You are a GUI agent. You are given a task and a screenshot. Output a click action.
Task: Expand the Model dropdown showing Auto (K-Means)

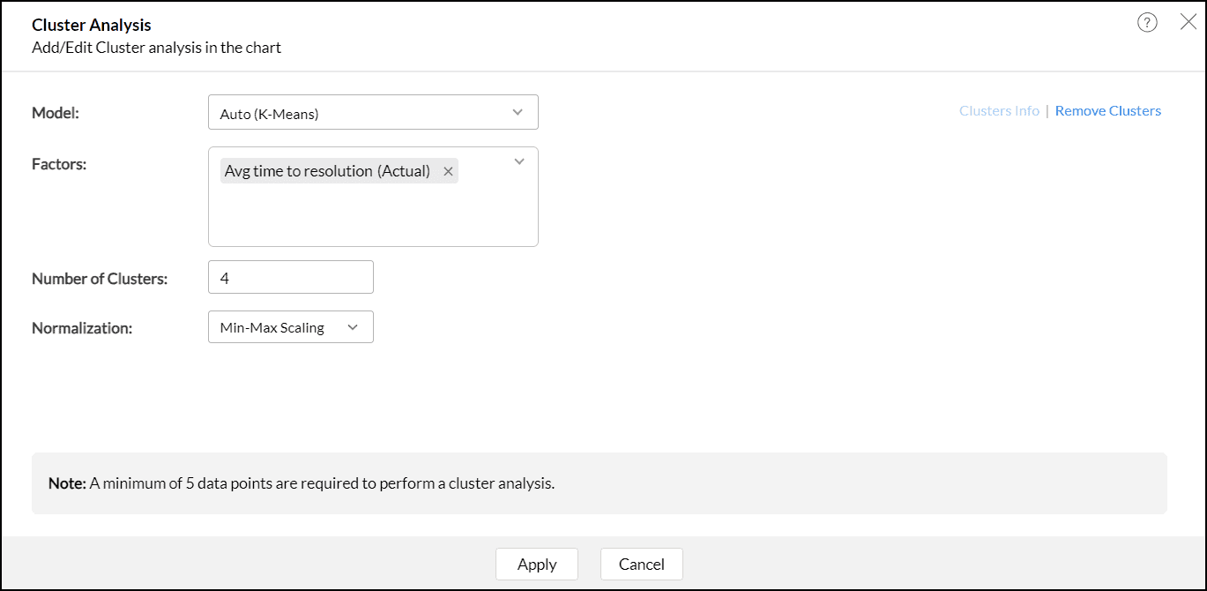tap(373, 113)
